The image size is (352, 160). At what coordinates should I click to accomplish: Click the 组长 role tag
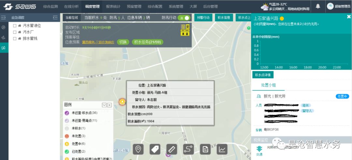[x=306, y=105]
